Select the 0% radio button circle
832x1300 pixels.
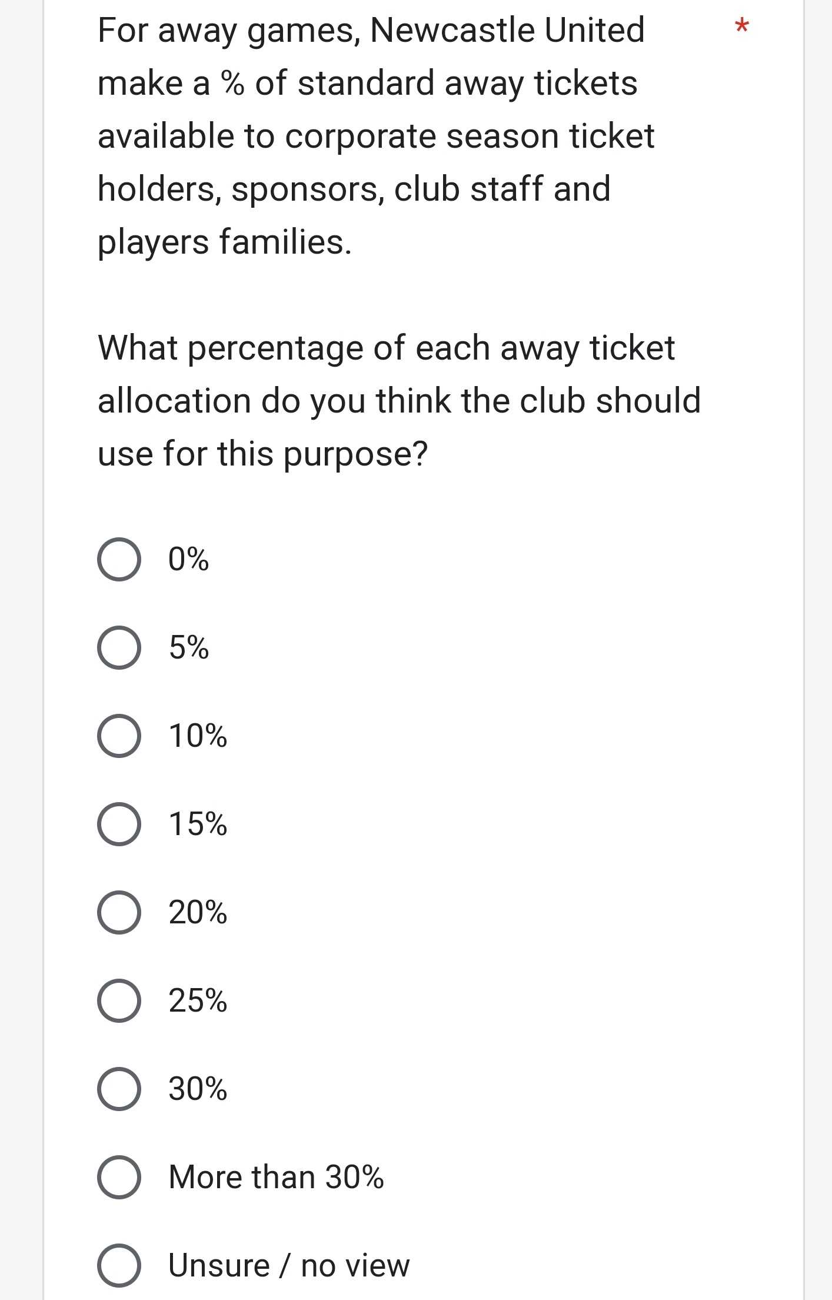tap(119, 559)
